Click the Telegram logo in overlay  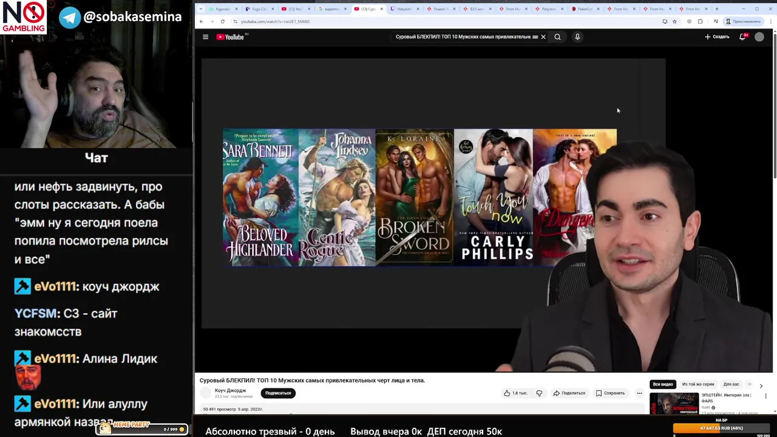click(x=70, y=18)
